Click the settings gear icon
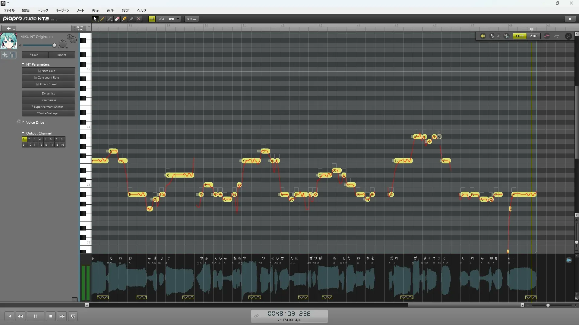Screen dimensions: 579x325 (x=570, y=19)
